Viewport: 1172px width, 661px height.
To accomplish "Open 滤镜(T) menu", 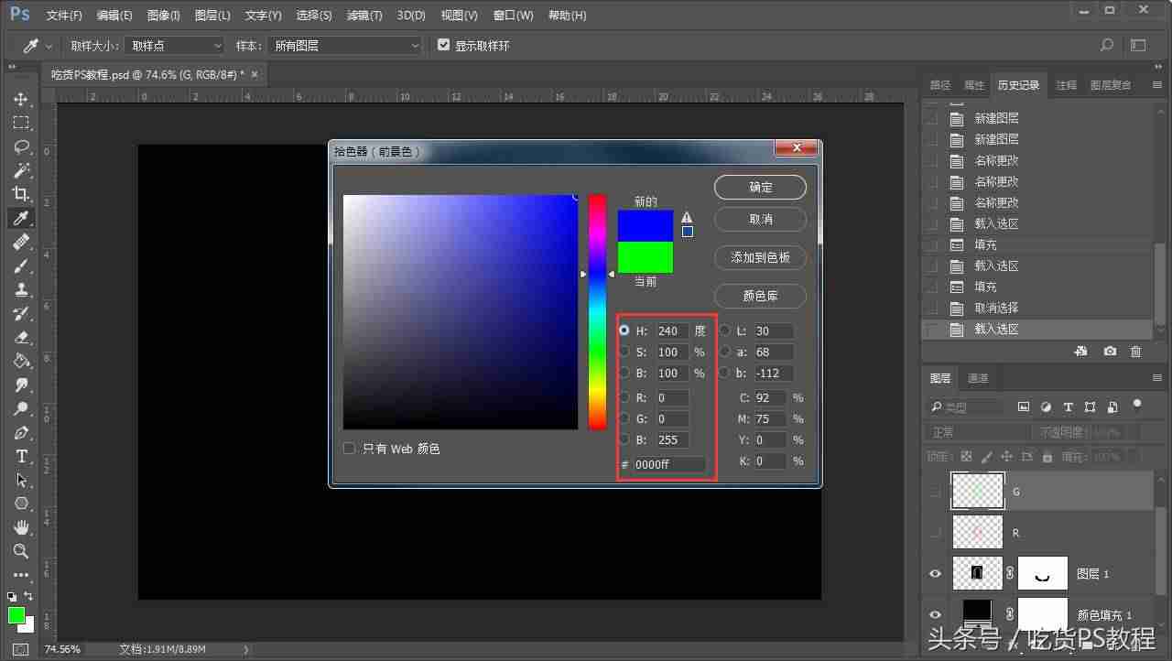I will (364, 16).
